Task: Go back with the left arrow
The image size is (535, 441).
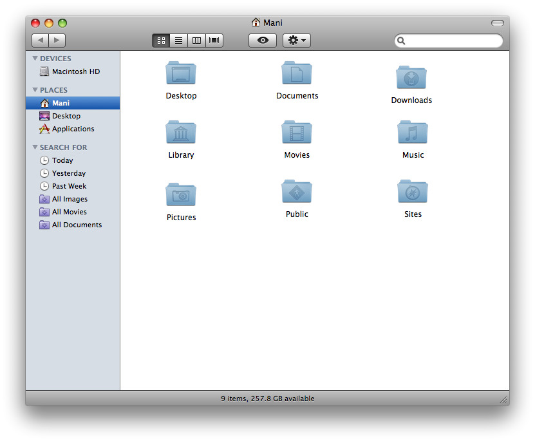Action: [x=41, y=41]
